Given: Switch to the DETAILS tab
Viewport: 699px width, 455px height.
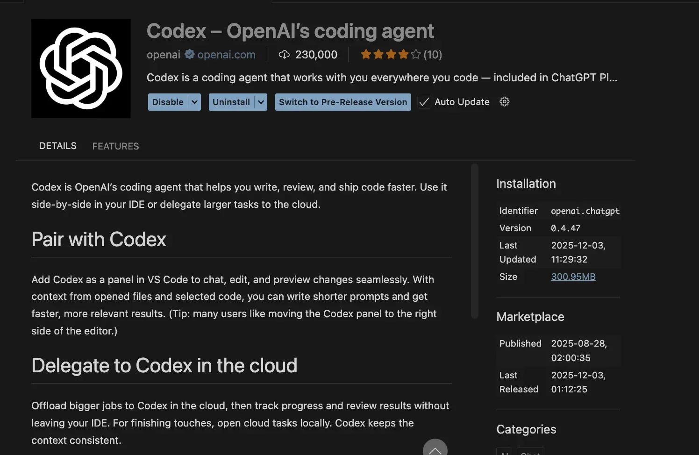Looking at the screenshot, I should pos(58,146).
